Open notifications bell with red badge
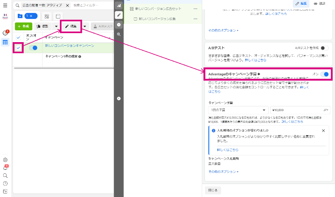This screenshot has width=335, height=197. pos(5,168)
